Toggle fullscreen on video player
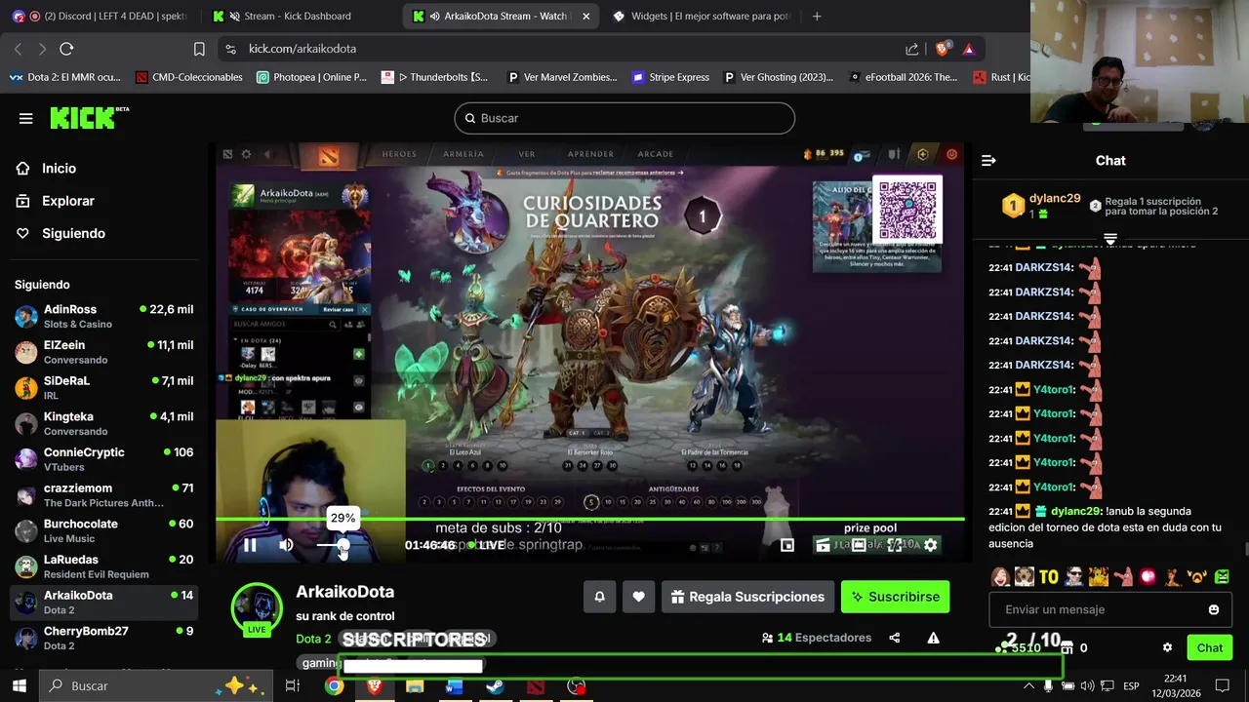1249x702 pixels. point(895,545)
